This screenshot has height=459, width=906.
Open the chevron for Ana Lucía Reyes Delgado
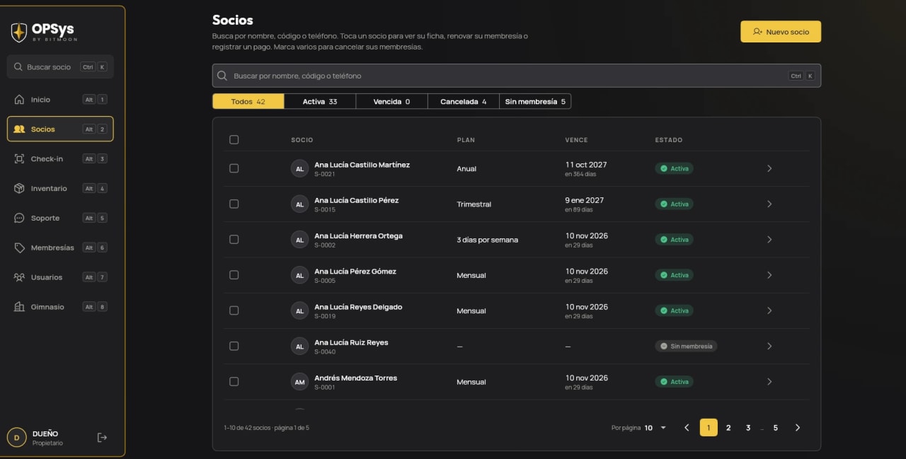(x=769, y=310)
